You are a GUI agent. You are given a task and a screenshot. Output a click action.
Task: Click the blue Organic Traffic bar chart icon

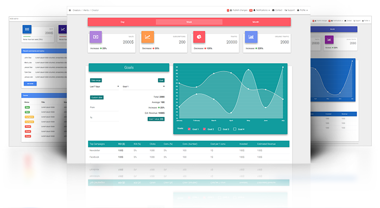251,37
